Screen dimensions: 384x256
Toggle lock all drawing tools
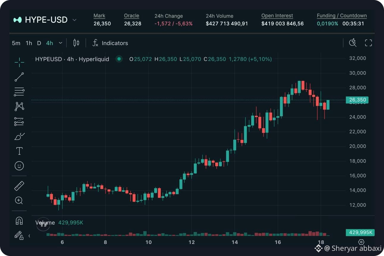19,235
